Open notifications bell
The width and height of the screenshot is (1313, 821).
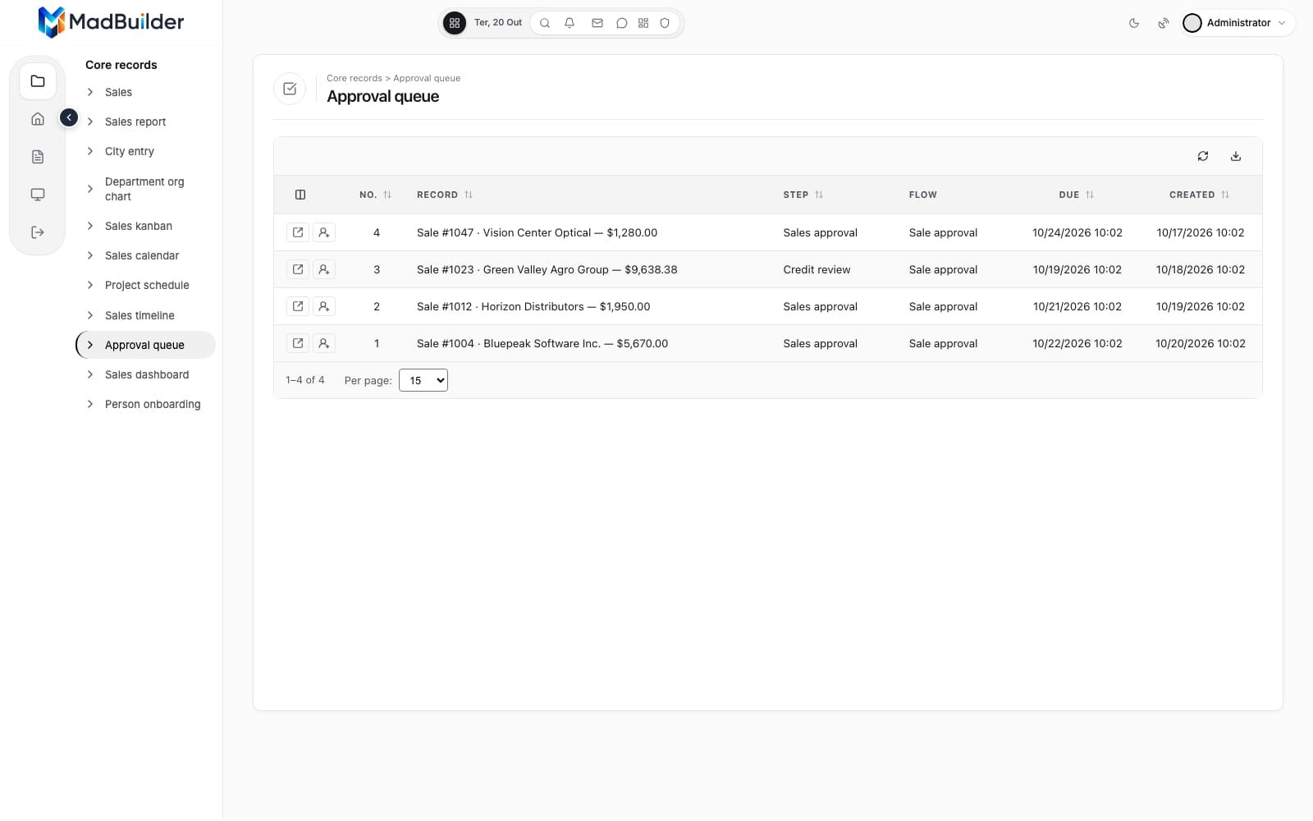pyautogui.click(x=570, y=23)
